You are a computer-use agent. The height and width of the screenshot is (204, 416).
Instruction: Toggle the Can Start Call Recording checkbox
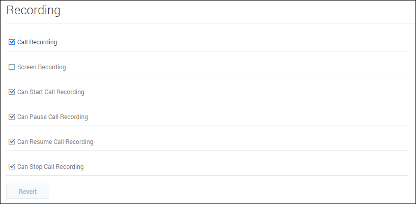pyautogui.click(x=12, y=92)
